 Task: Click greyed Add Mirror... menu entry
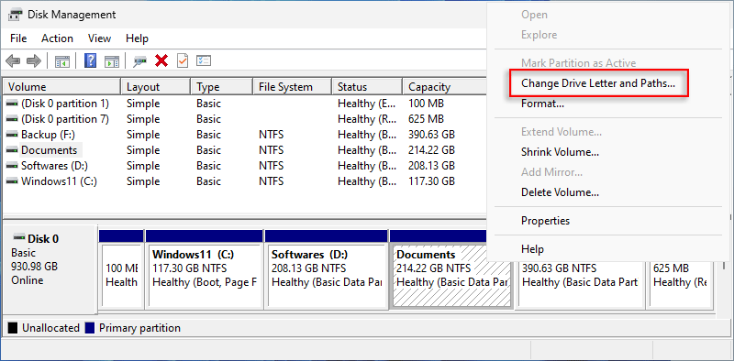click(x=552, y=172)
